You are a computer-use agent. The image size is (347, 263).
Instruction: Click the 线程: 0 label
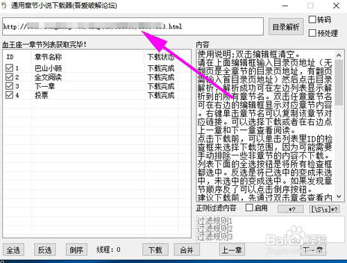108,250
